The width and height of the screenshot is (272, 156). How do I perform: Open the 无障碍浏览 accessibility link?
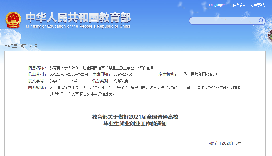click(257, 5)
